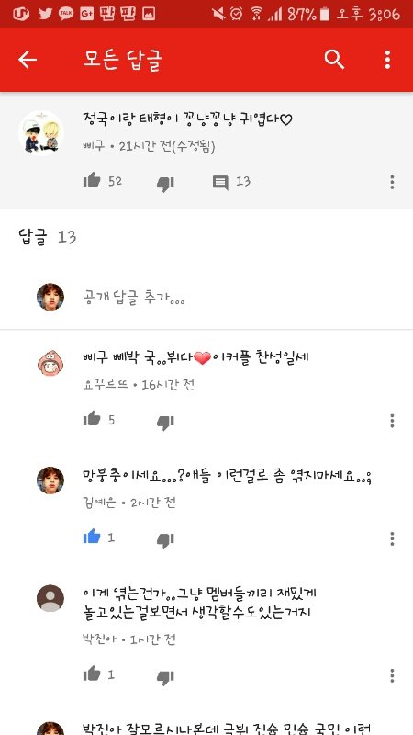Like the reply by 박진아
Screen dimensions: 413x735
click(92, 673)
